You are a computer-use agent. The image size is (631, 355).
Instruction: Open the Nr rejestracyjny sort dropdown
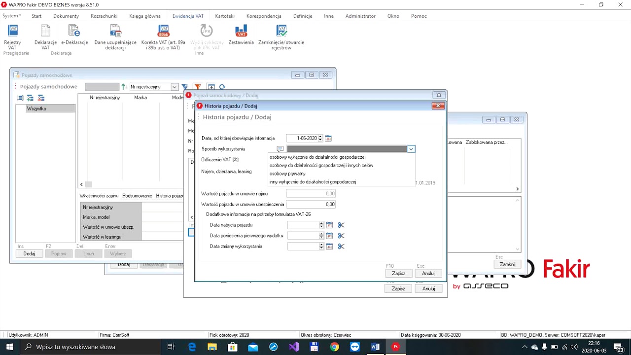click(174, 87)
